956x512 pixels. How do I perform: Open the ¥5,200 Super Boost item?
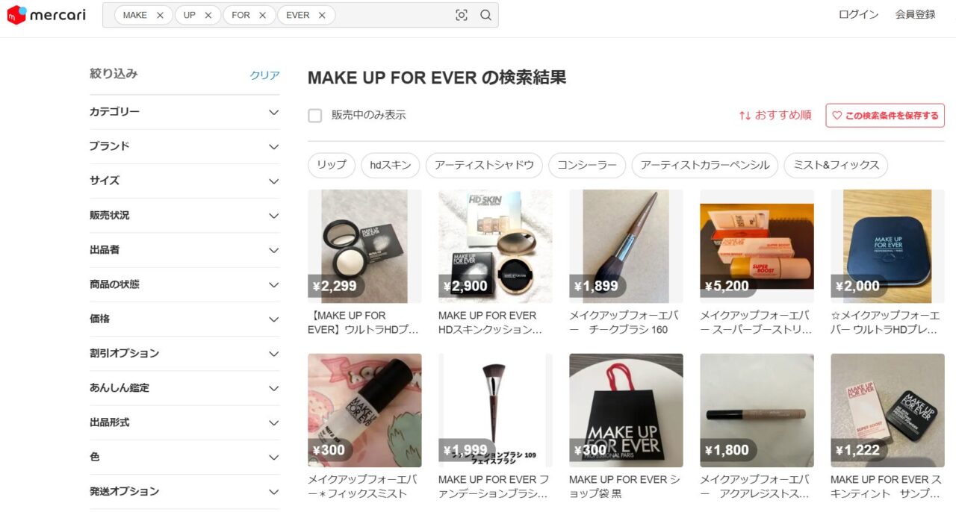[757, 246]
